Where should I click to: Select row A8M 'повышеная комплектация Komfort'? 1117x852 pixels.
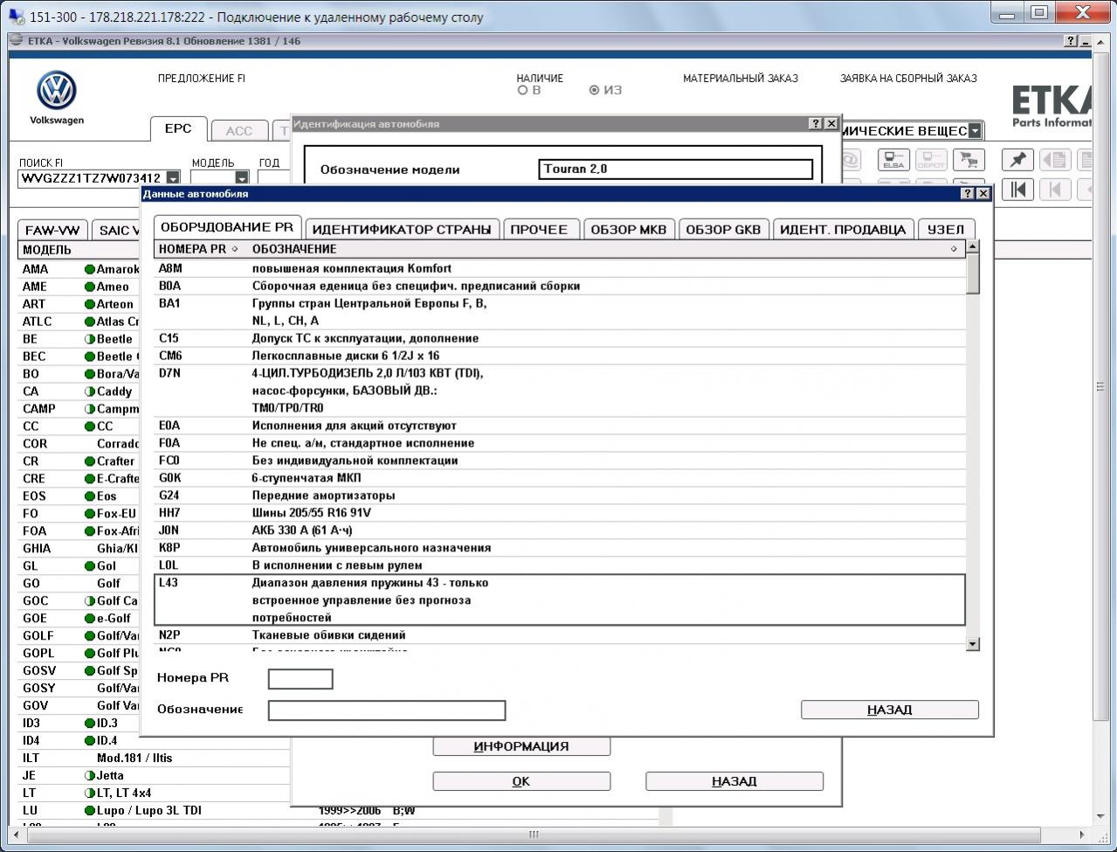(560, 268)
